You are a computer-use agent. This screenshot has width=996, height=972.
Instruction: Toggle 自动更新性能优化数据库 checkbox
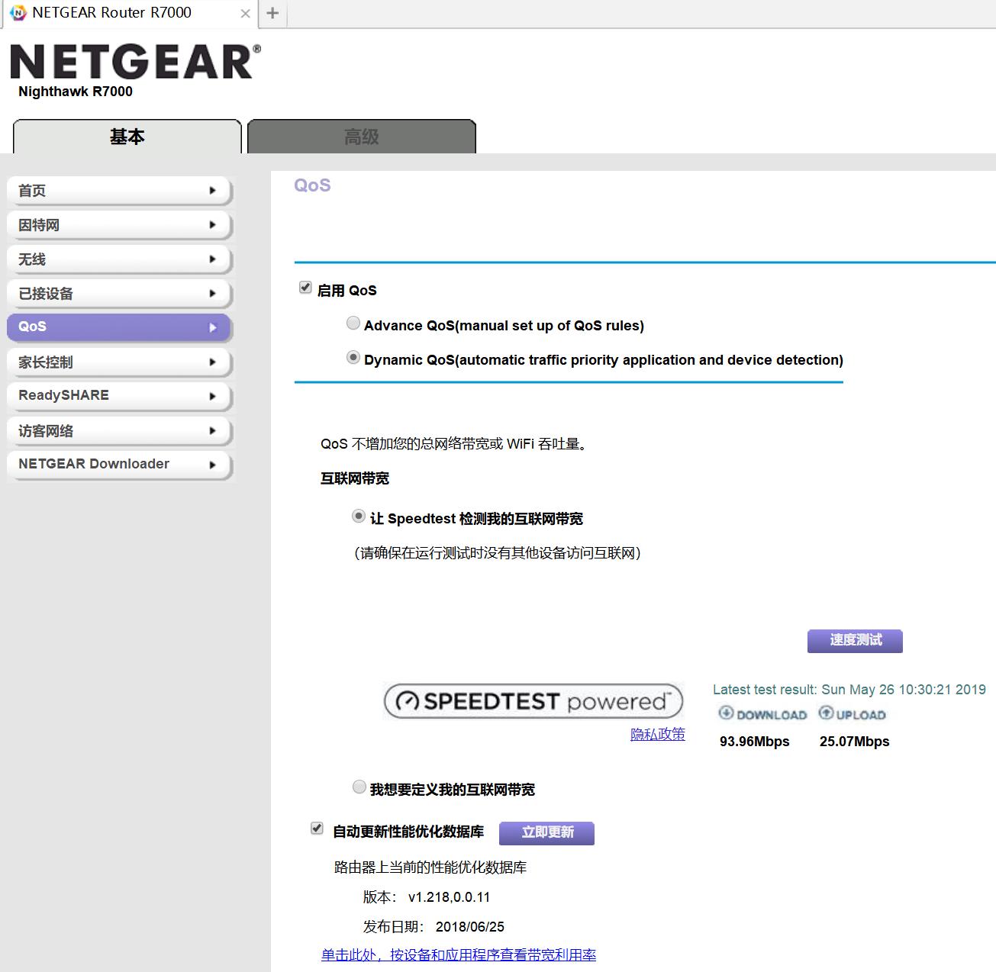point(317,829)
